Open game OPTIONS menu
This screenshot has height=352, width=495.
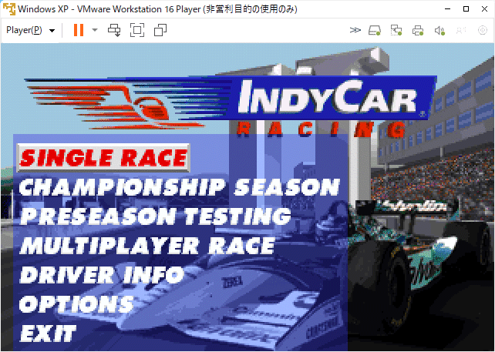click(x=76, y=304)
